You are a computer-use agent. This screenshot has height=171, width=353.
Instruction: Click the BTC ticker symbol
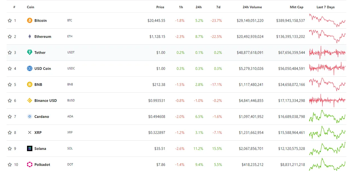(x=69, y=20)
